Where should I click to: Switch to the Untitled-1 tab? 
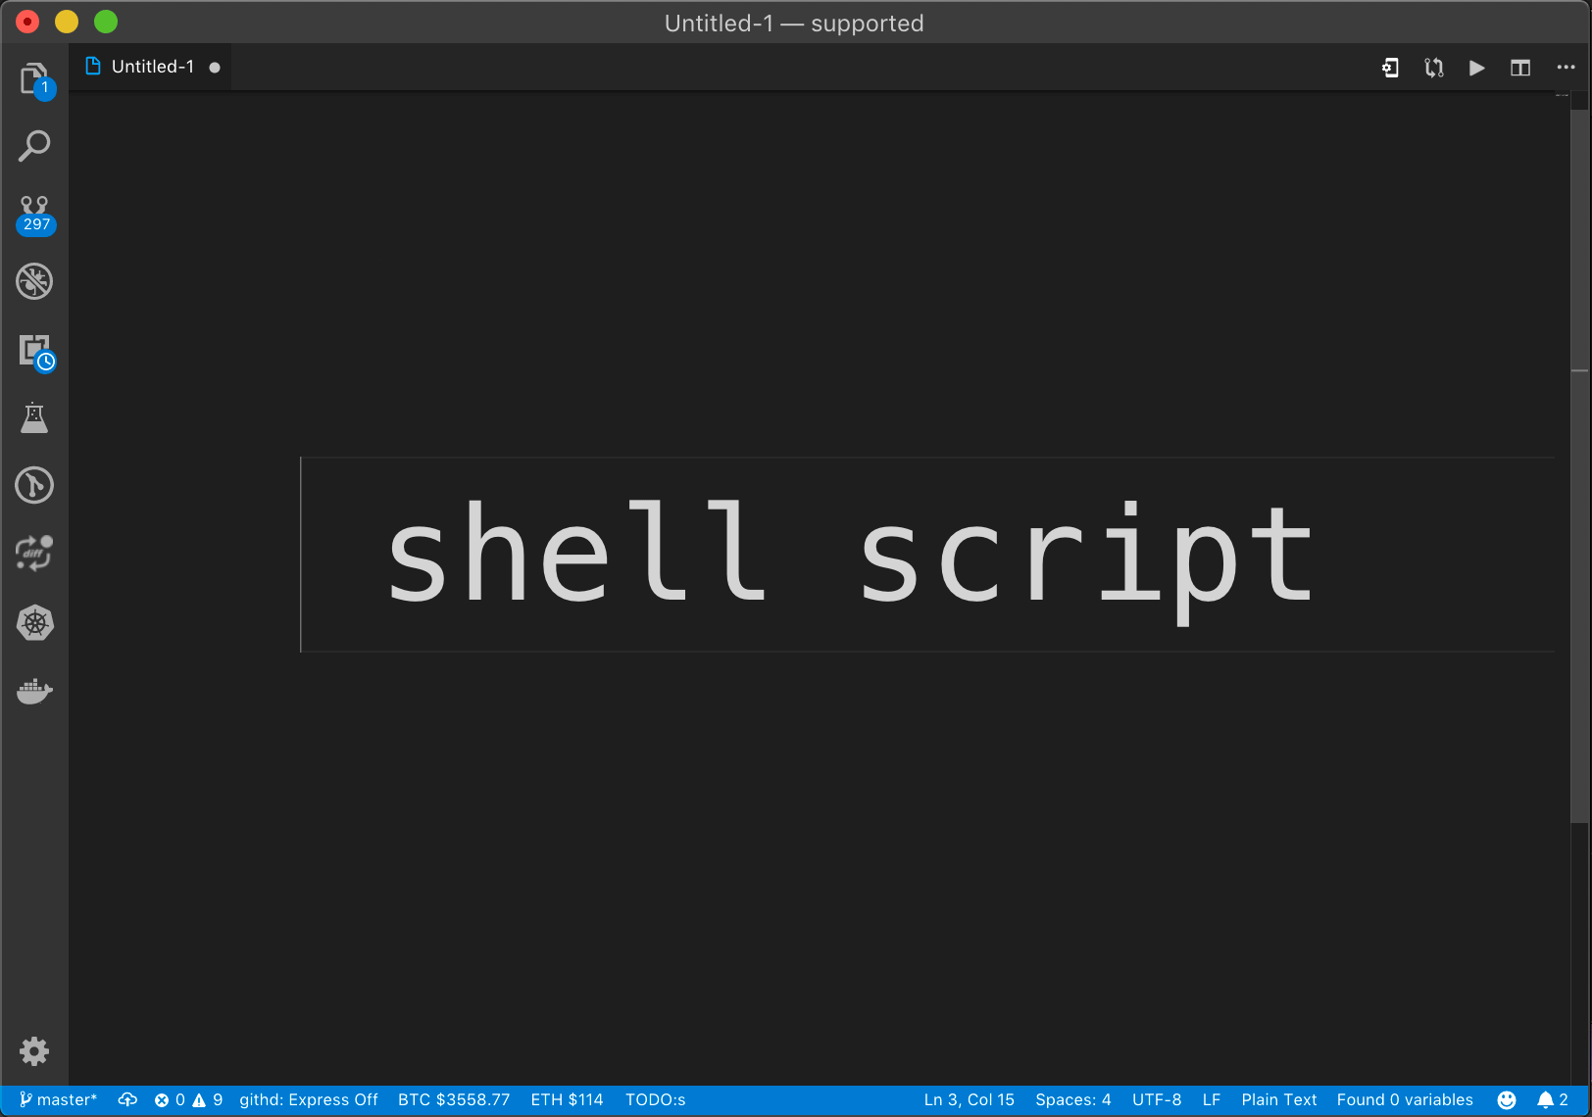pos(152,66)
